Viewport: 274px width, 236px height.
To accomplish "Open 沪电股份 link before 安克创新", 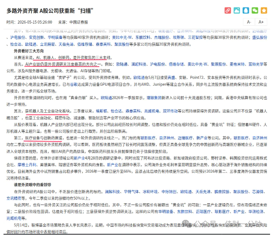I will 17,38.
